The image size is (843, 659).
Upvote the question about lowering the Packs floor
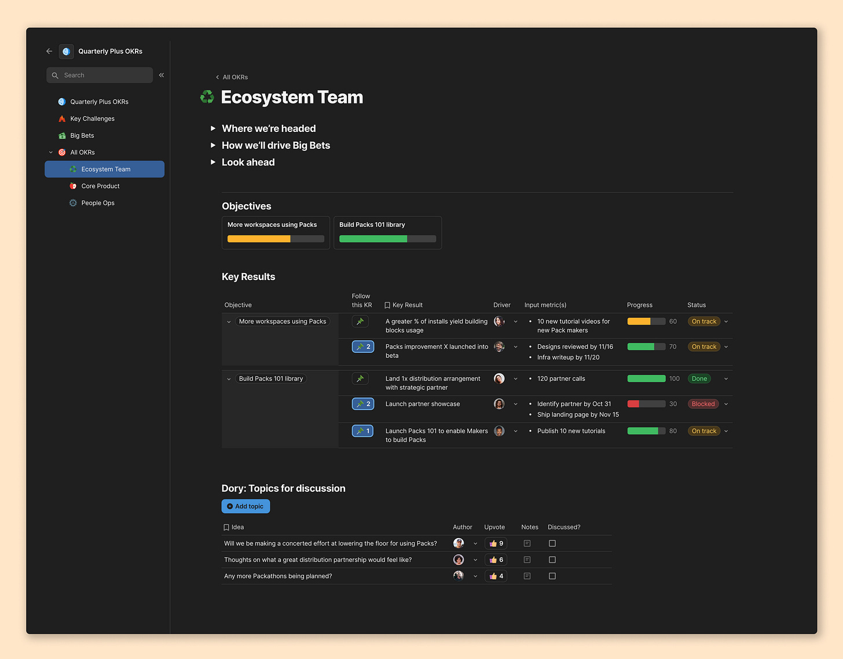tap(496, 543)
